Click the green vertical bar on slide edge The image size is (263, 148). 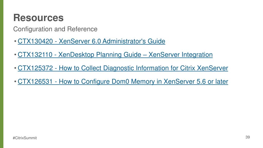(2, 74)
